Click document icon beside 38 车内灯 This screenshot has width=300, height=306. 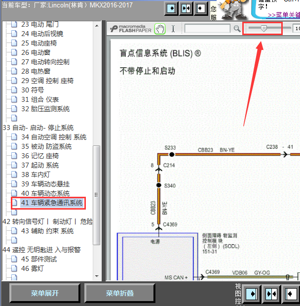pos(14,175)
